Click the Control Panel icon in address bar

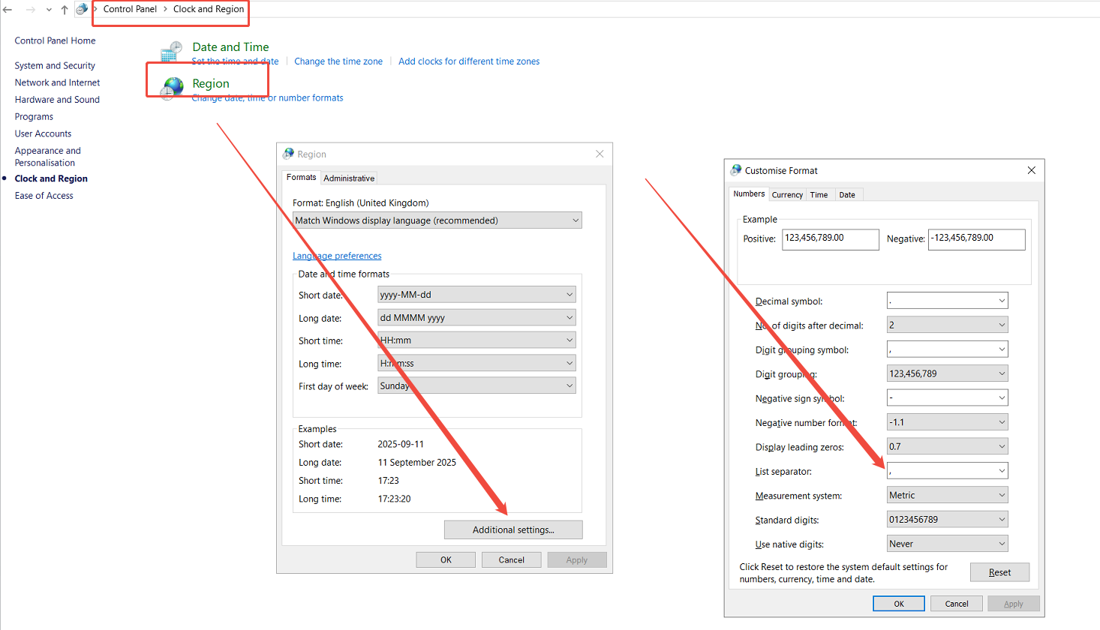(x=82, y=10)
